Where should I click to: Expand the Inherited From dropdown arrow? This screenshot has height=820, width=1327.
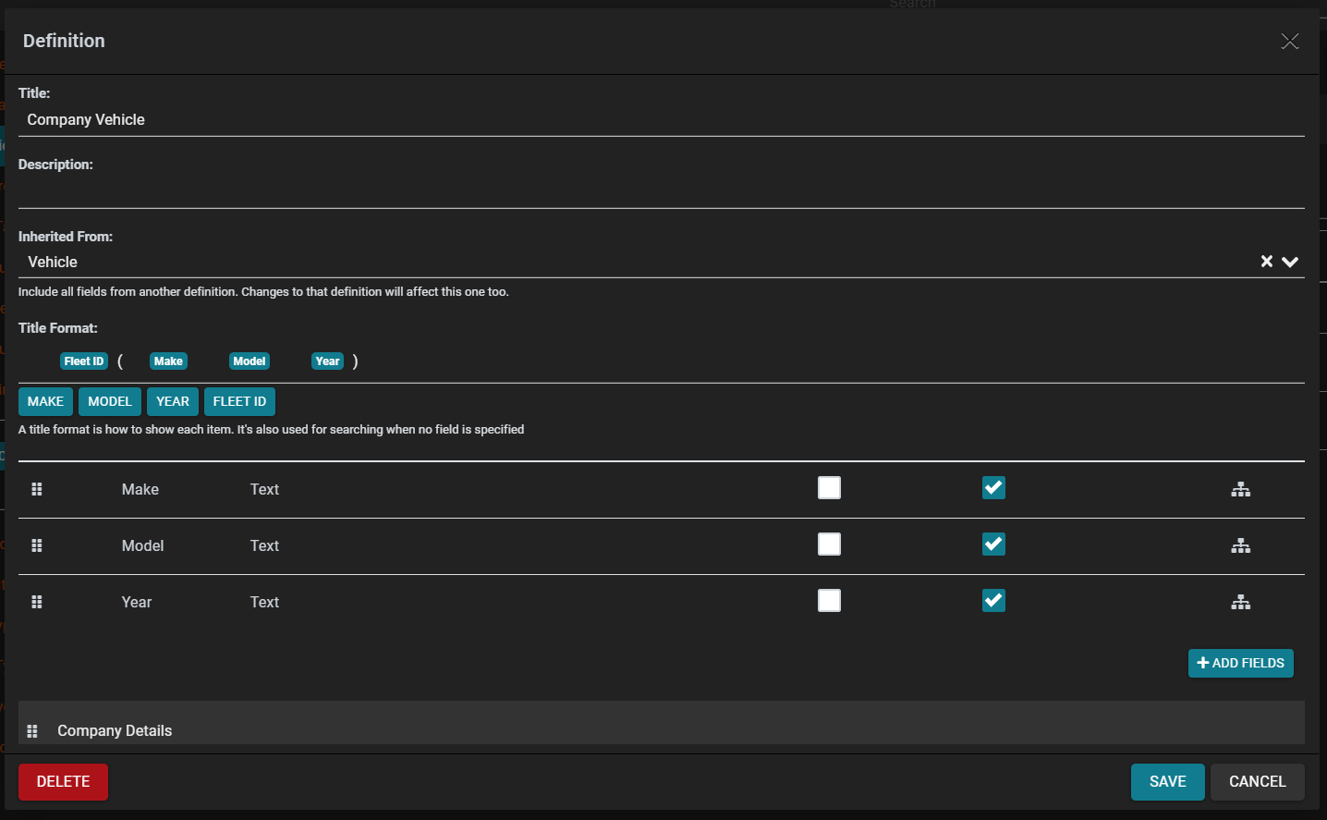click(1290, 262)
